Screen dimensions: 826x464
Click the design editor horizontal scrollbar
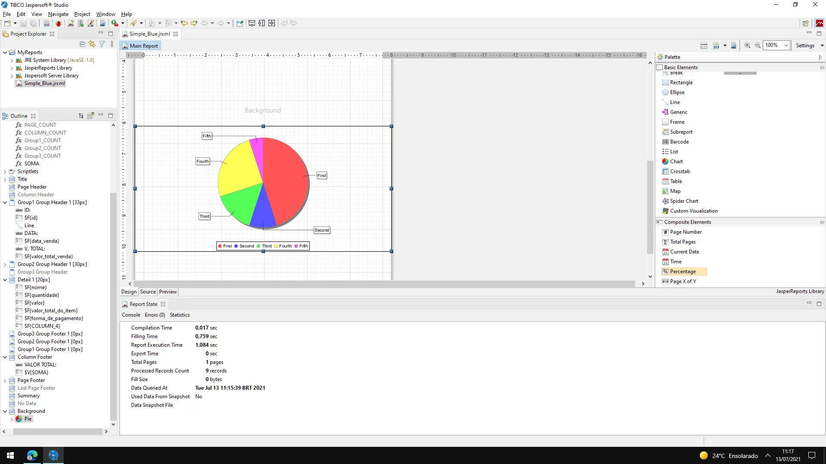pyautogui.click(x=384, y=284)
